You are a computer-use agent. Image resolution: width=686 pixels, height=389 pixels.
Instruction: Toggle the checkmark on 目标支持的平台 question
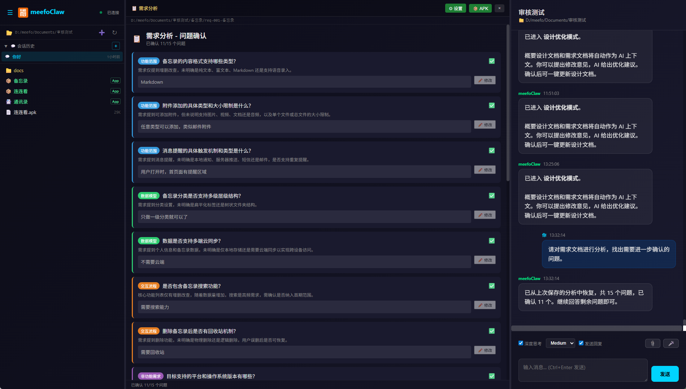coord(492,376)
